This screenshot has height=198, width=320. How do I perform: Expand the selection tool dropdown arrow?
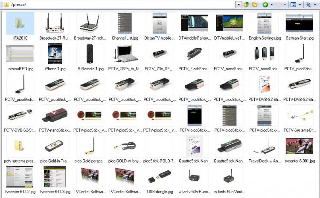(315, 5)
